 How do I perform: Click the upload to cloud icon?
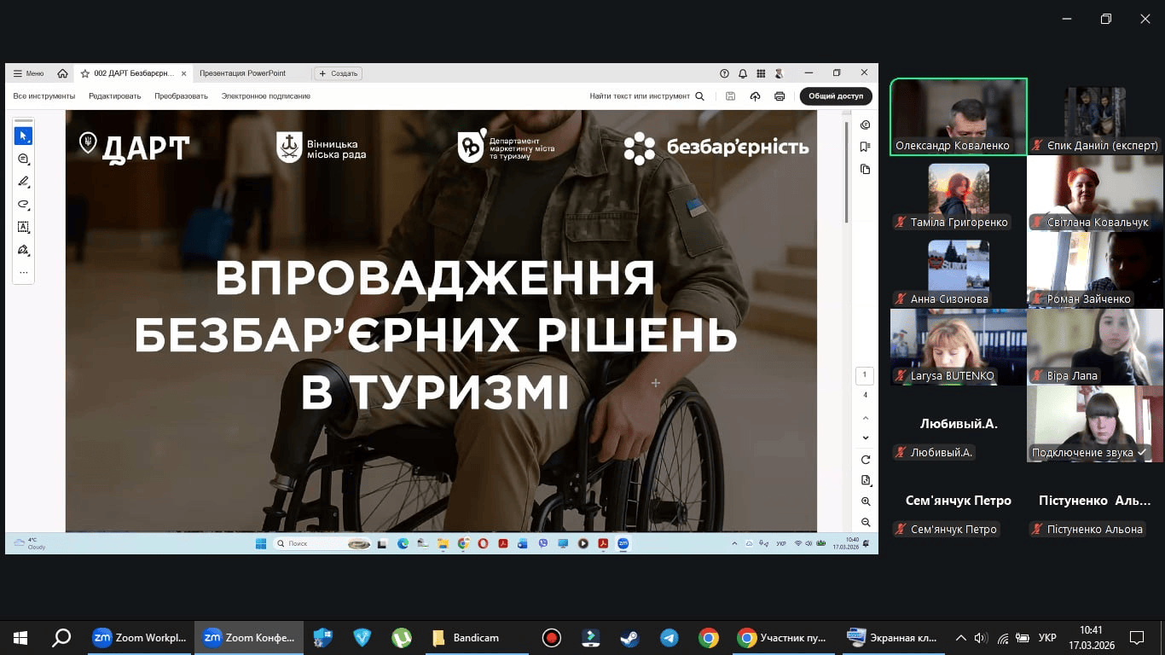tap(755, 96)
